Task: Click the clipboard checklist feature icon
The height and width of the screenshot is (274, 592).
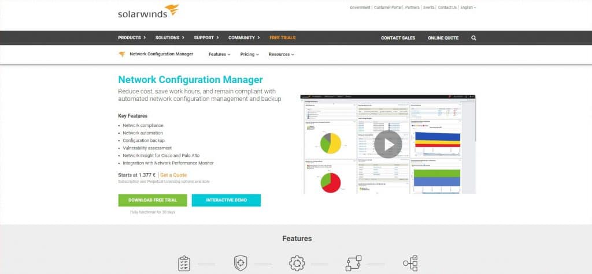Action: point(184,264)
